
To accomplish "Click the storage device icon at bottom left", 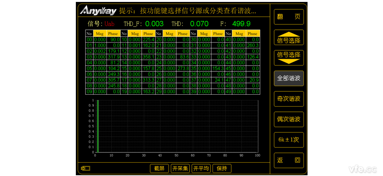I will click(x=85, y=168).
